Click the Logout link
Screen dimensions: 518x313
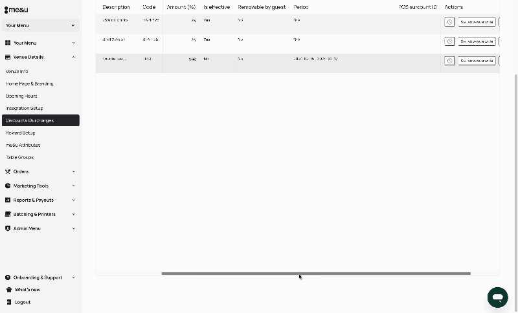23,302
